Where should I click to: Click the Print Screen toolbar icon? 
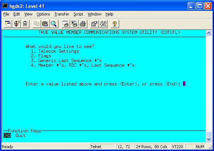[x=65, y=24]
